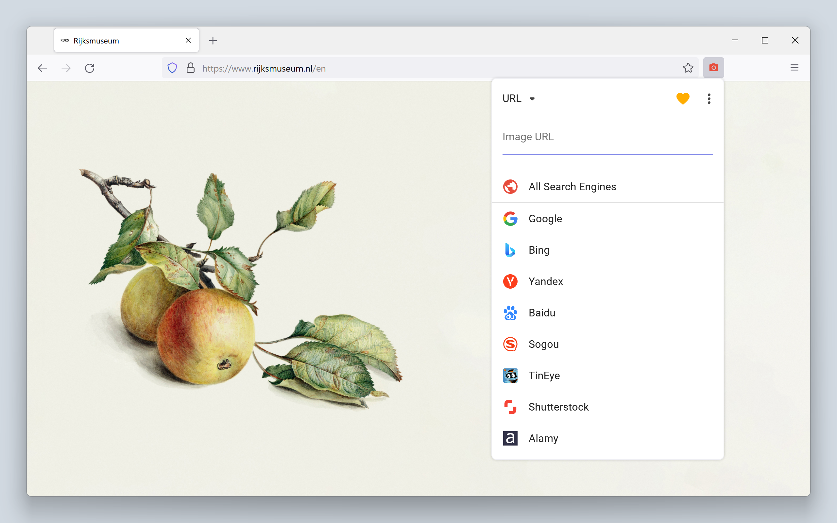Screen dimensions: 837x523
Task: Choose Bing image search
Action: tap(539, 250)
